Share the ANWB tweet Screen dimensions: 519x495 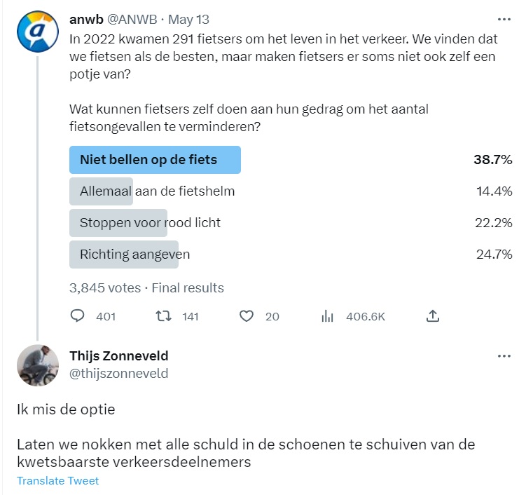pyautogui.click(x=433, y=316)
